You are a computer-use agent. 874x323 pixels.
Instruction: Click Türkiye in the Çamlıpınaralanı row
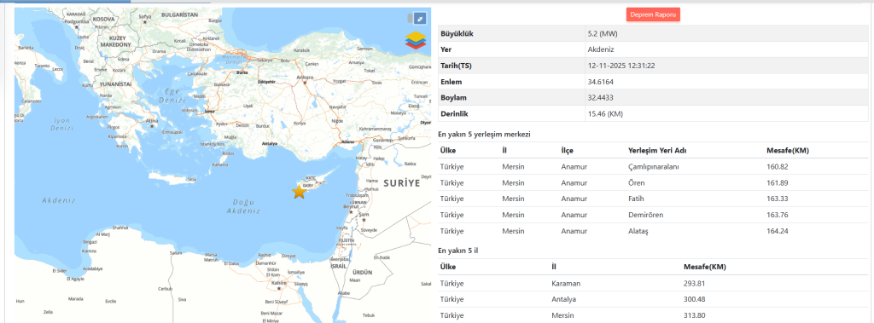pyautogui.click(x=452, y=166)
